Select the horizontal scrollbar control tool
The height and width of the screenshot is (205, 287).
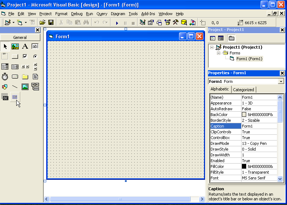tap(25, 67)
